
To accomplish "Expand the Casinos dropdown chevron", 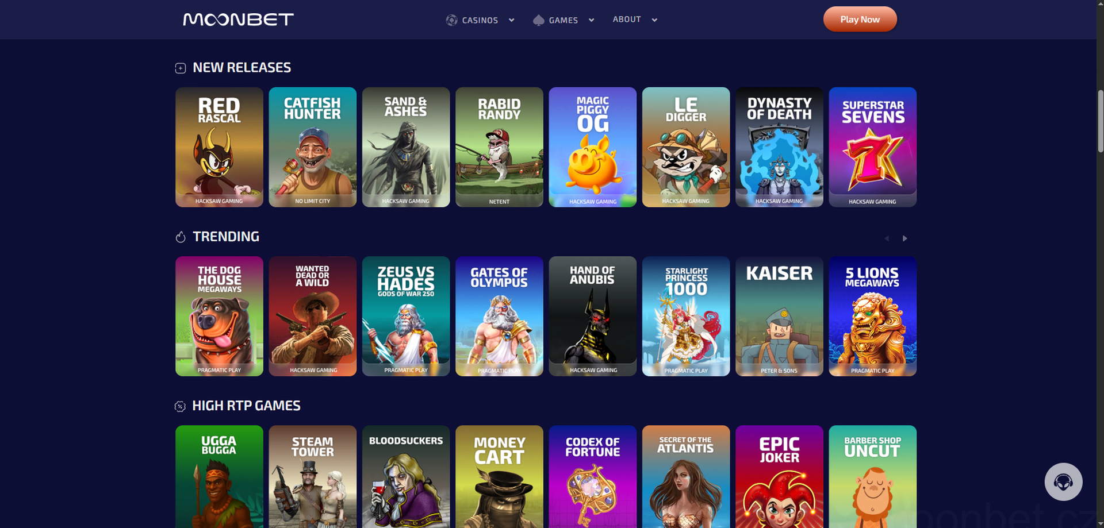I will coord(511,20).
